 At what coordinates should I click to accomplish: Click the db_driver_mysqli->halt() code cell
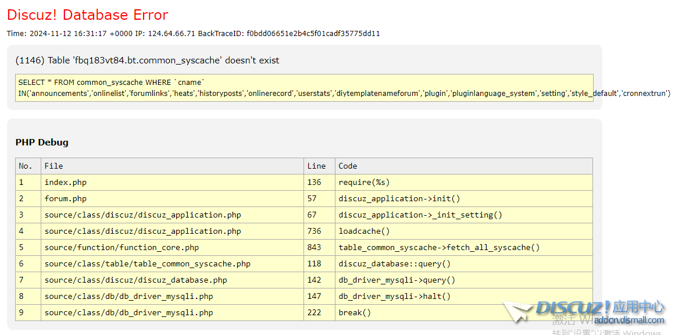(x=395, y=297)
